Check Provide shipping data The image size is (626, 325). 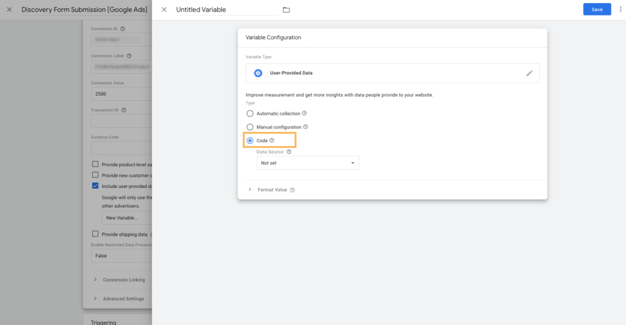[x=95, y=234]
